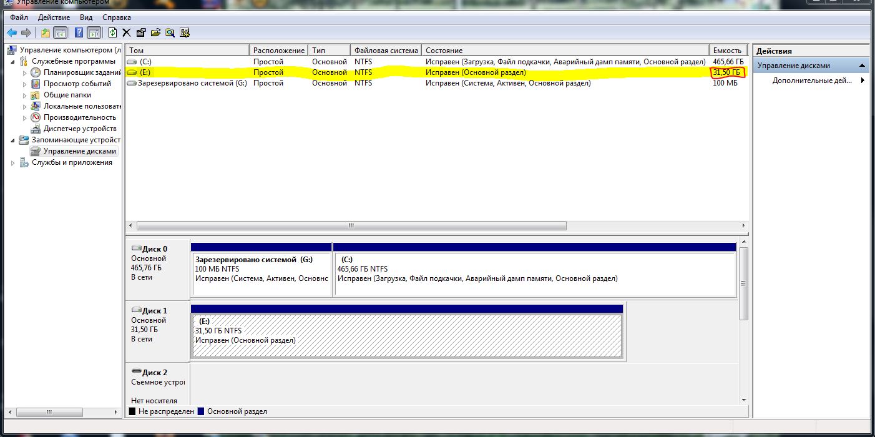Image resolution: width=875 pixels, height=437 pixels.
Task: Click the black X delete toolbar icon
Action: (x=127, y=32)
